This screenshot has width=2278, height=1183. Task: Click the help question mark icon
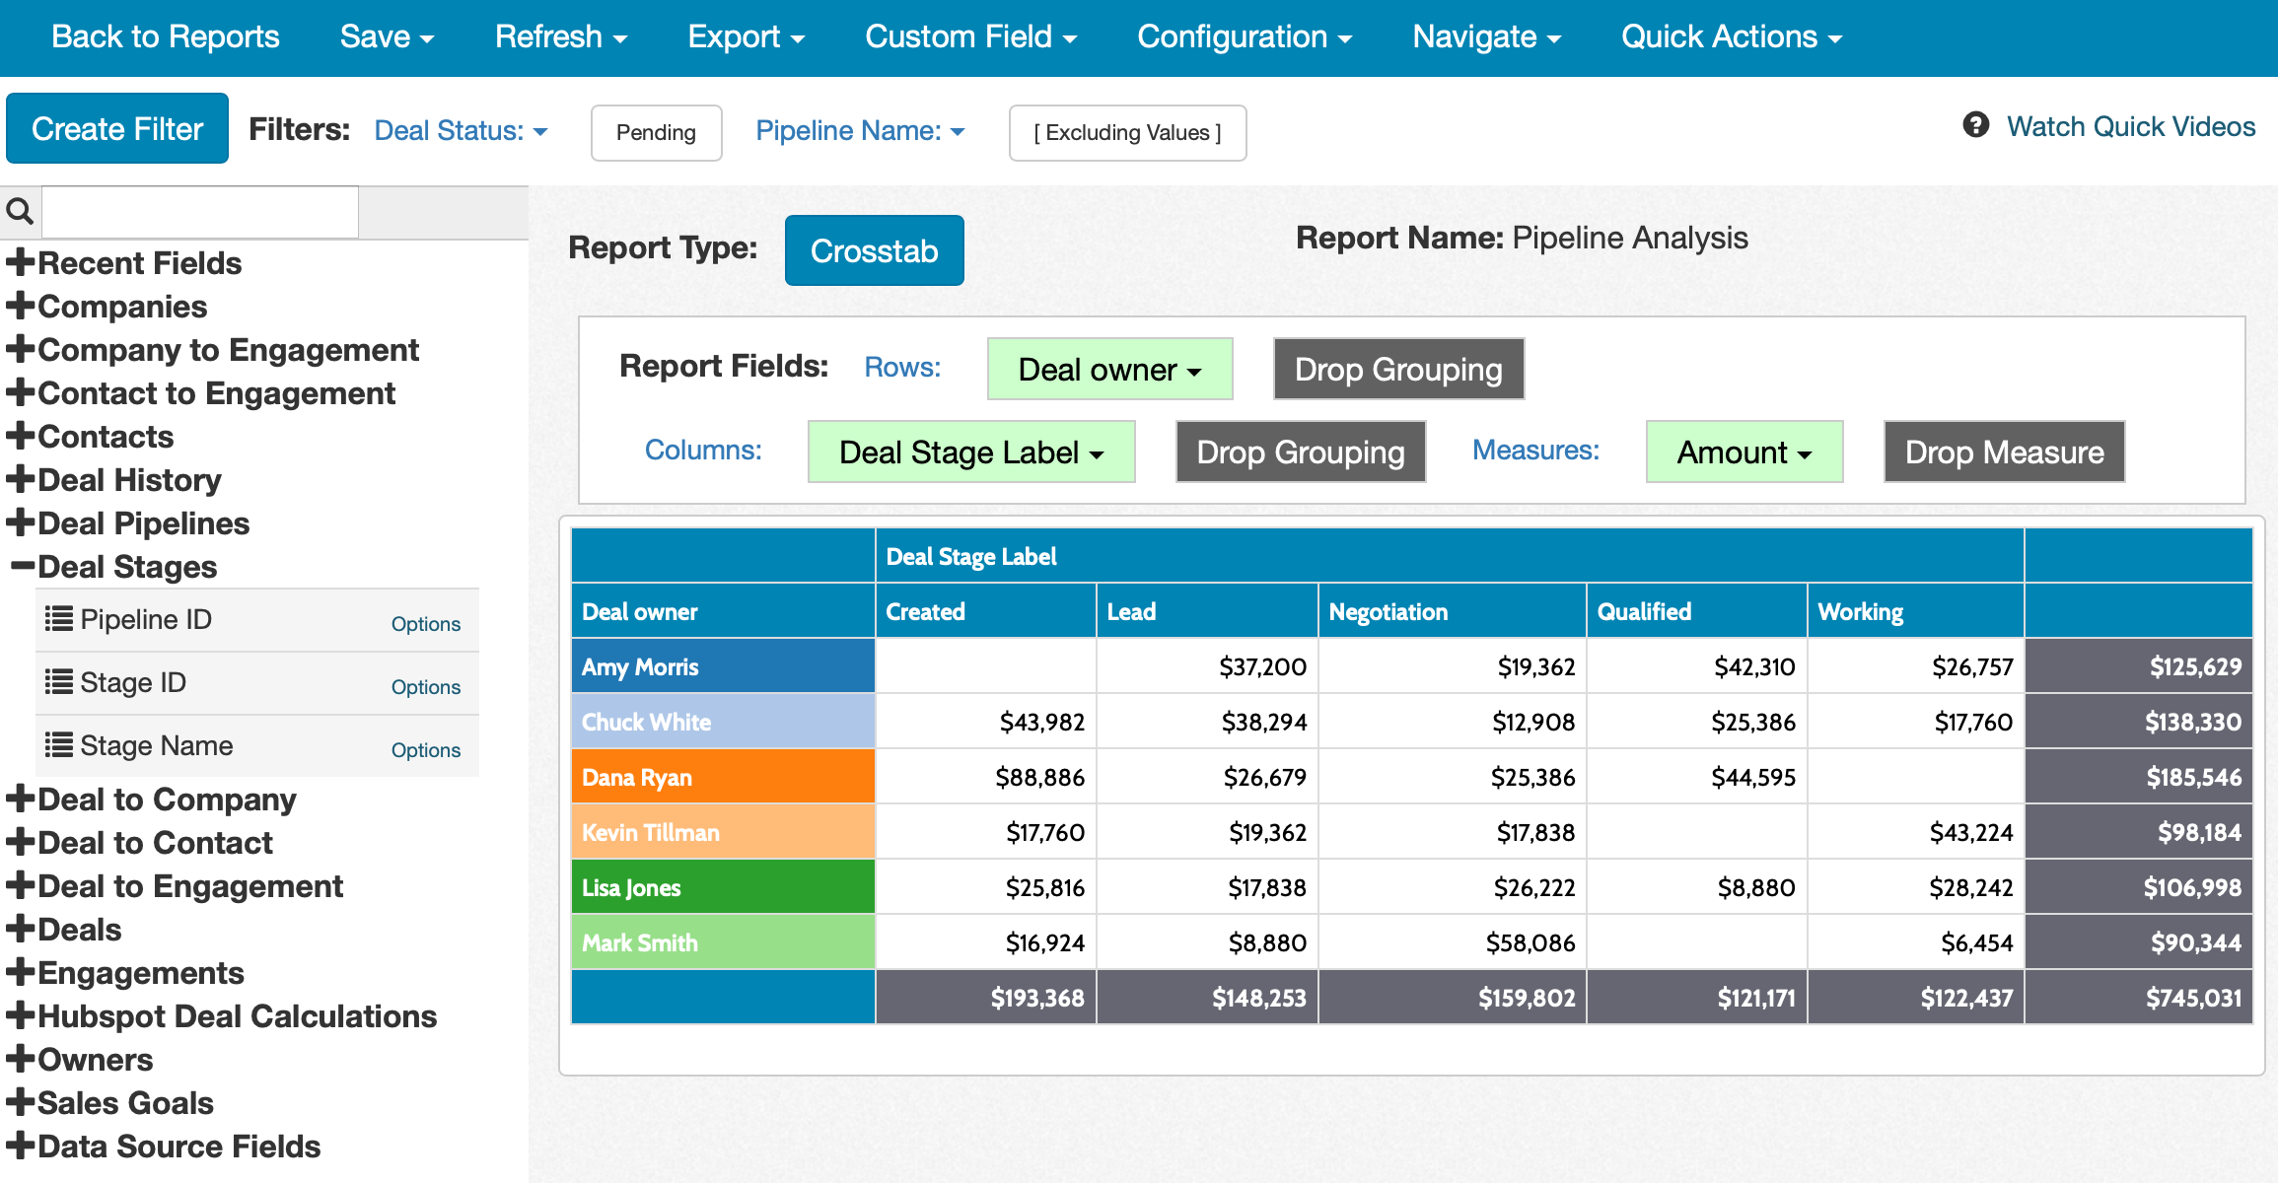[x=1975, y=125]
